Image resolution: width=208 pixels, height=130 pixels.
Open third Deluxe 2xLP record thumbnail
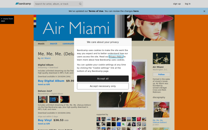point(65,99)
